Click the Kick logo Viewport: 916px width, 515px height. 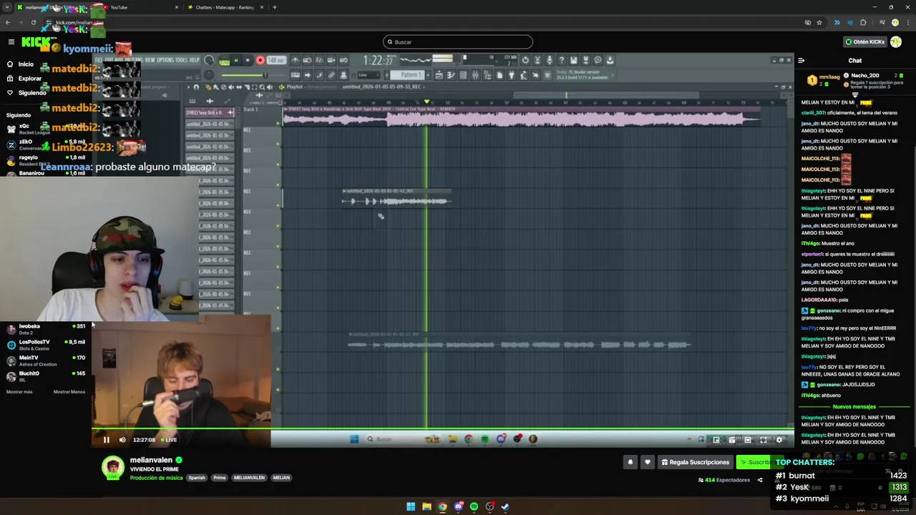pos(36,42)
